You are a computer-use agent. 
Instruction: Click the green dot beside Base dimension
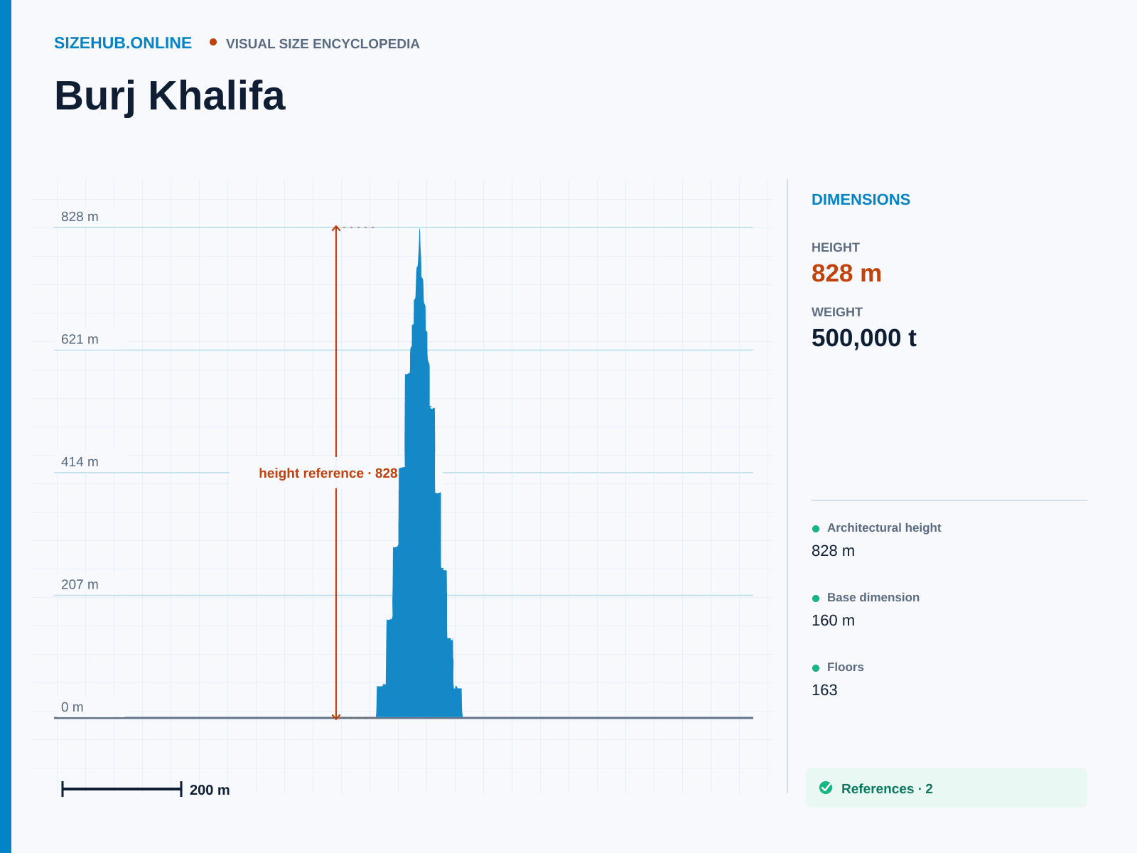pos(816,599)
